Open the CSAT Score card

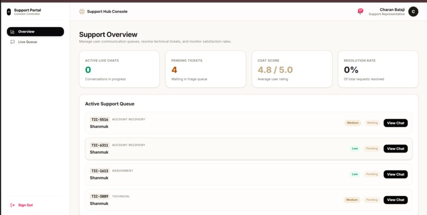pyautogui.click(x=292, y=69)
